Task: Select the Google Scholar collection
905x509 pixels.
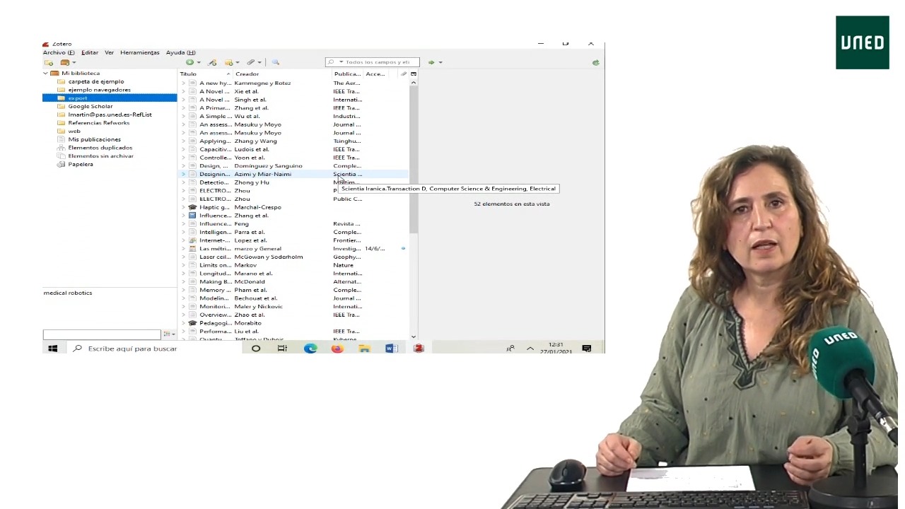Action: (x=90, y=106)
